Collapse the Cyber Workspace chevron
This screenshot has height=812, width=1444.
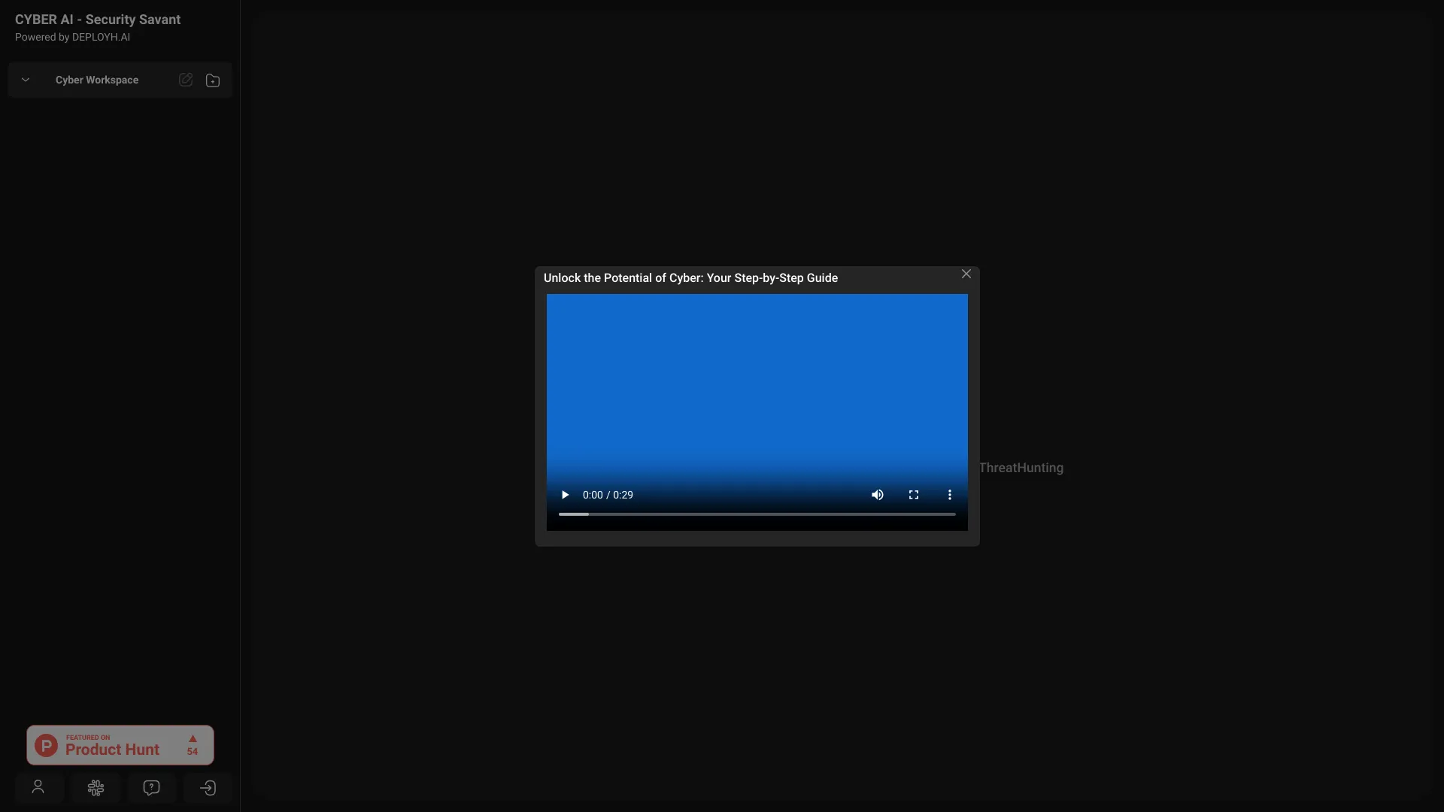pyautogui.click(x=26, y=80)
